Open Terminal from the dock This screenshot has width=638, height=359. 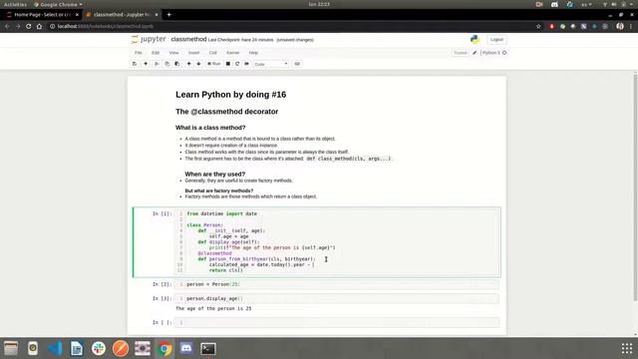coord(208,348)
